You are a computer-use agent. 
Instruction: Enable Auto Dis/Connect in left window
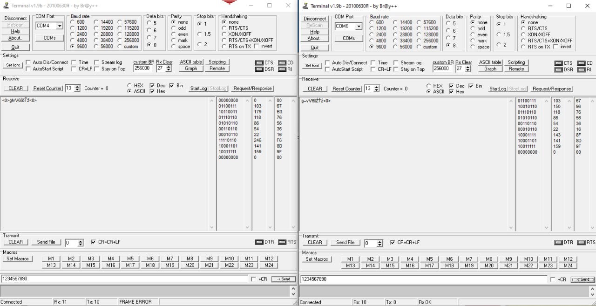pyautogui.click(x=47, y=62)
